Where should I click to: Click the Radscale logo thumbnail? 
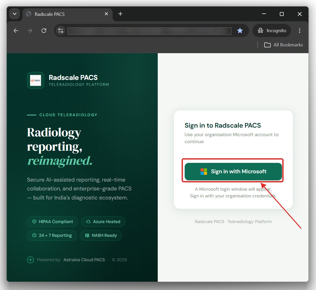pos(36,80)
